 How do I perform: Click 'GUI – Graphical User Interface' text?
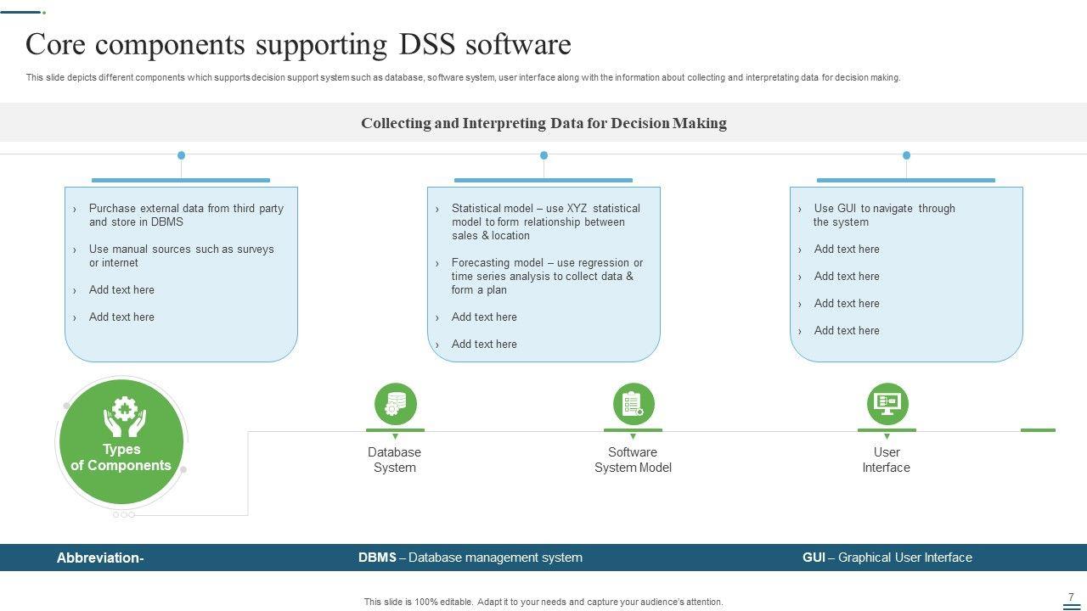(887, 558)
